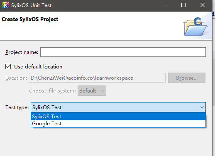Click the Project name label

coord(22,52)
